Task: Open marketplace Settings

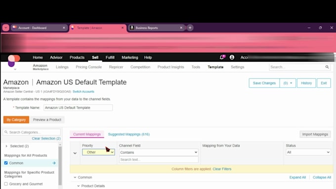Action: (238, 67)
